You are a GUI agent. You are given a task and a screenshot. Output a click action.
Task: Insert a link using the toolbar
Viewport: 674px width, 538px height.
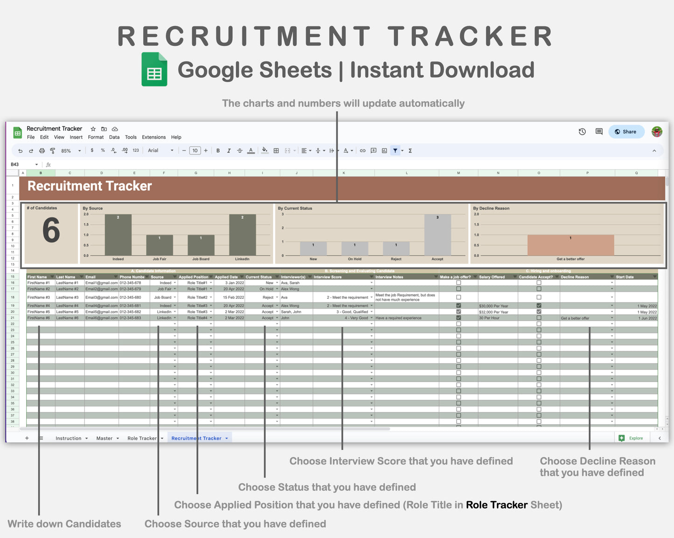pyautogui.click(x=362, y=150)
